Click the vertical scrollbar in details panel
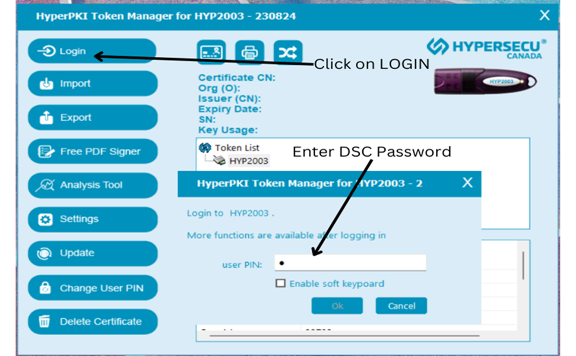 523,265
